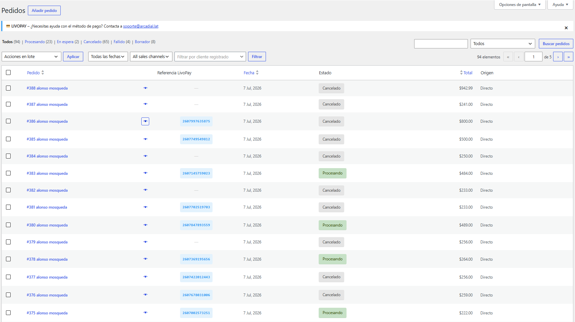Tick the select-all checkbox in the header
This screenshot has height=322, width=575.
pos(8,72)
